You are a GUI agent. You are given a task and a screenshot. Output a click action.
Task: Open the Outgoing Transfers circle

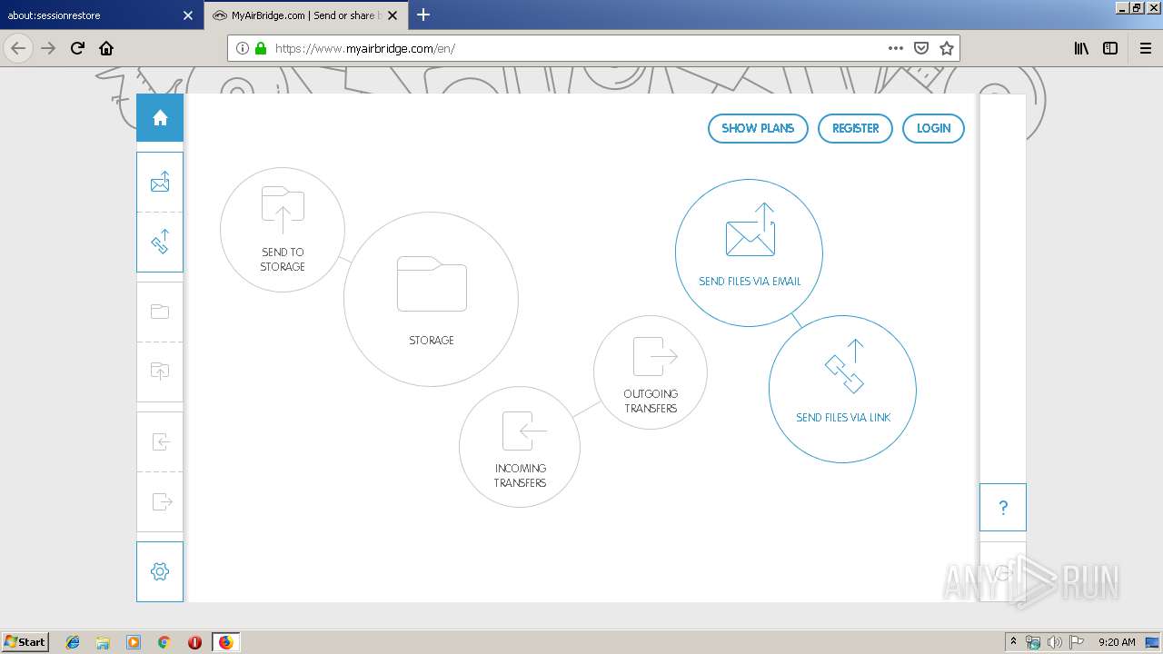click(651, 372)
